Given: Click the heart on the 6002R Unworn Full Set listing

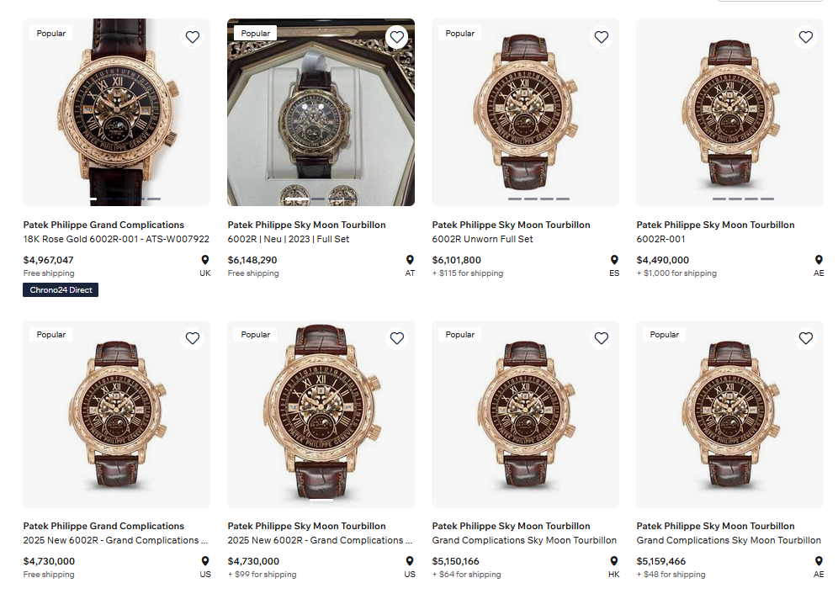Looking at the screenshot, I should (602, 37).
